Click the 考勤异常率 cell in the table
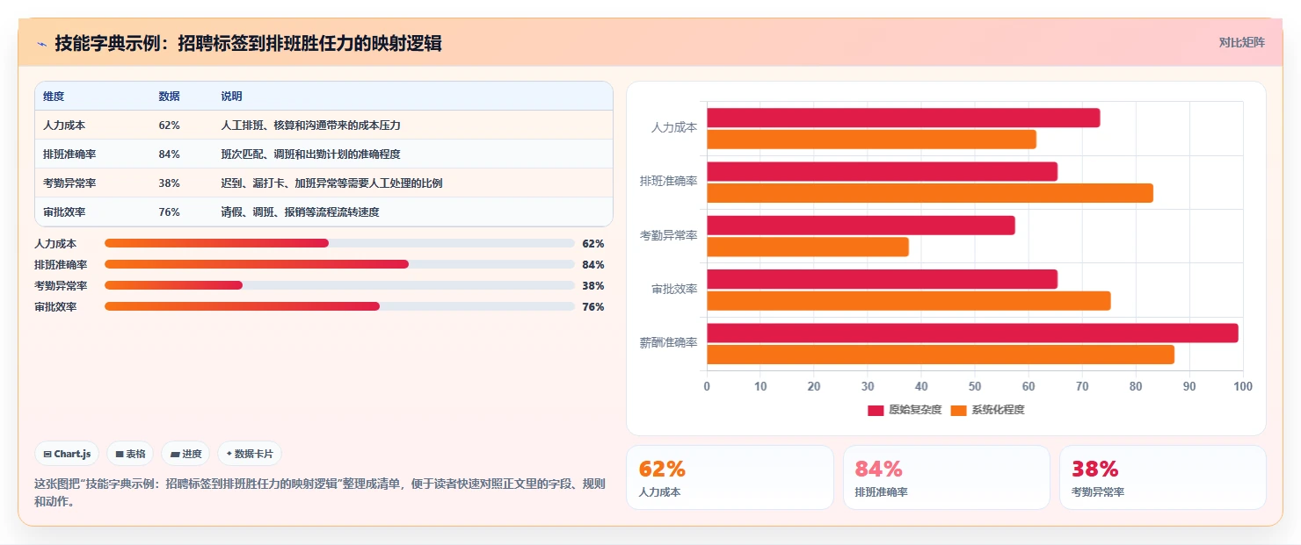Screen dimensions: 1301x545 [x=69, y=183]
